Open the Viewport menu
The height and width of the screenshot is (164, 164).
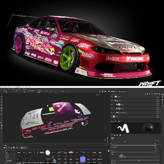19,89
